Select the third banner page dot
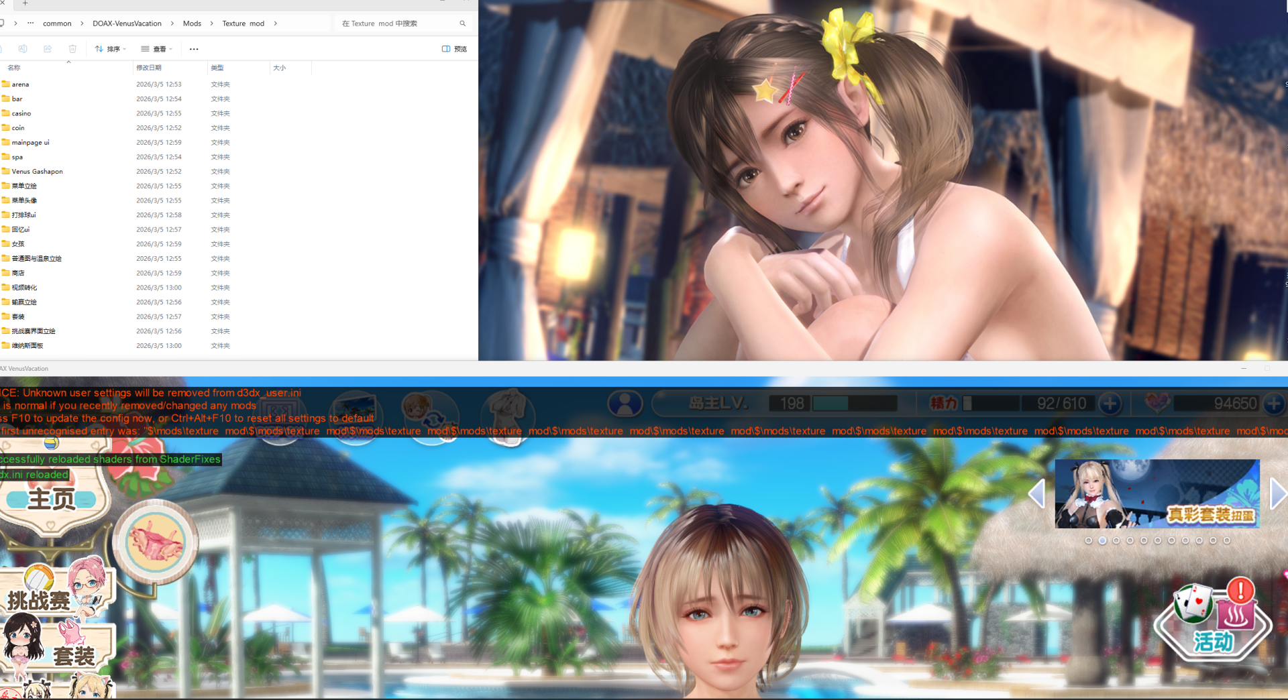The width and height of the screenshot is (1288, 700). (x=1116, y=540)
